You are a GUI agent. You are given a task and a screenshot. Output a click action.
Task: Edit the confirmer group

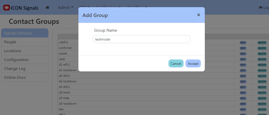243,48
